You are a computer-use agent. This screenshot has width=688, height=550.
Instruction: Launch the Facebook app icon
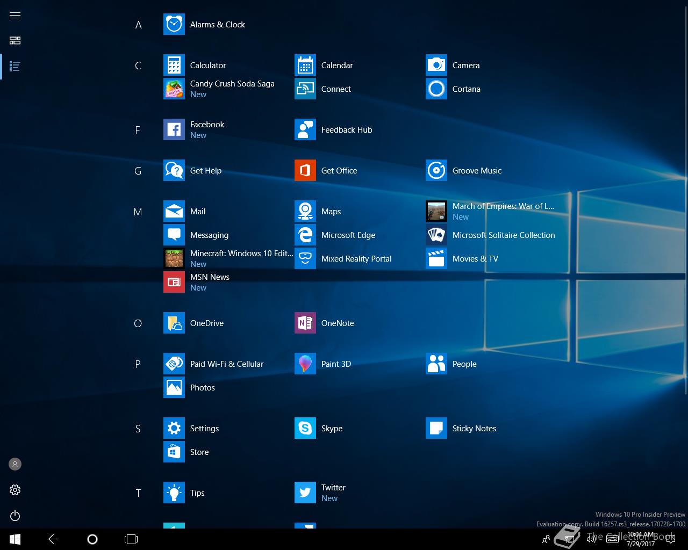pos(174,130)
